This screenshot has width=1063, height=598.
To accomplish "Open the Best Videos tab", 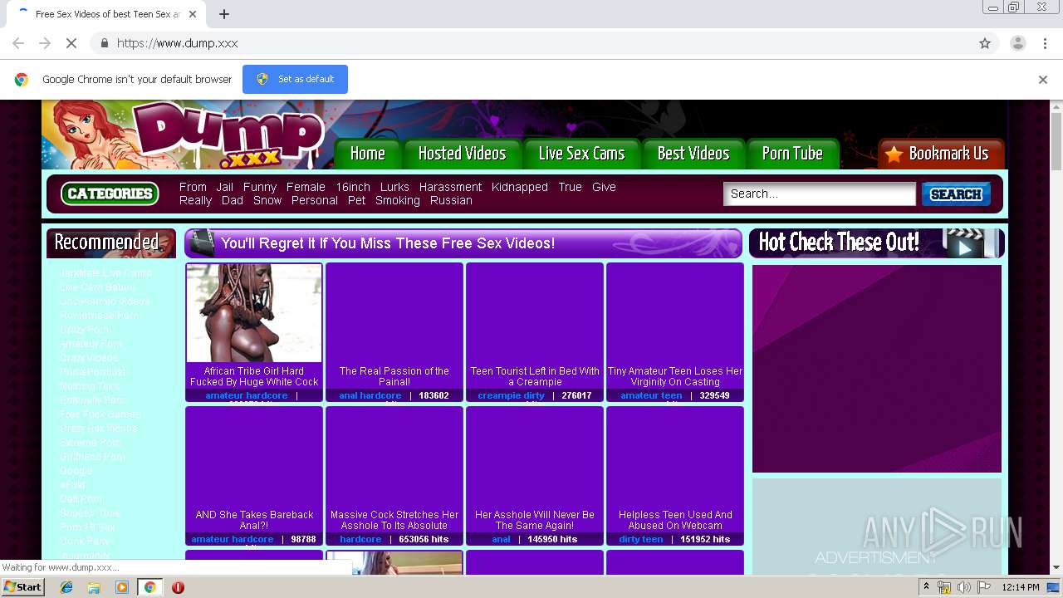I will pyautogui.click(x=693, y=154).
